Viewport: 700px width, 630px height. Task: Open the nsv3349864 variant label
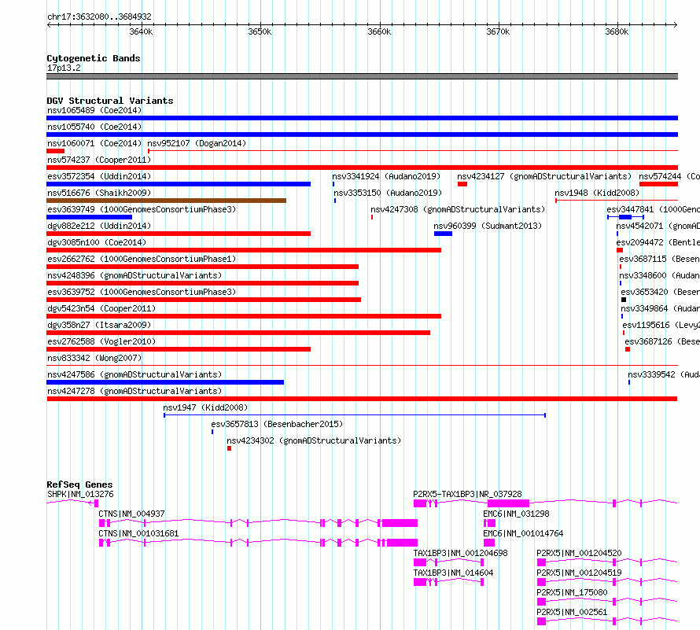tap(660, 308)
